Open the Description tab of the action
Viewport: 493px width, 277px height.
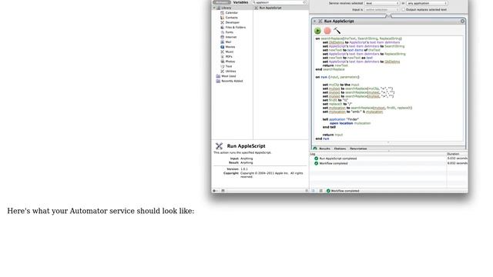[x=358, y=149]
